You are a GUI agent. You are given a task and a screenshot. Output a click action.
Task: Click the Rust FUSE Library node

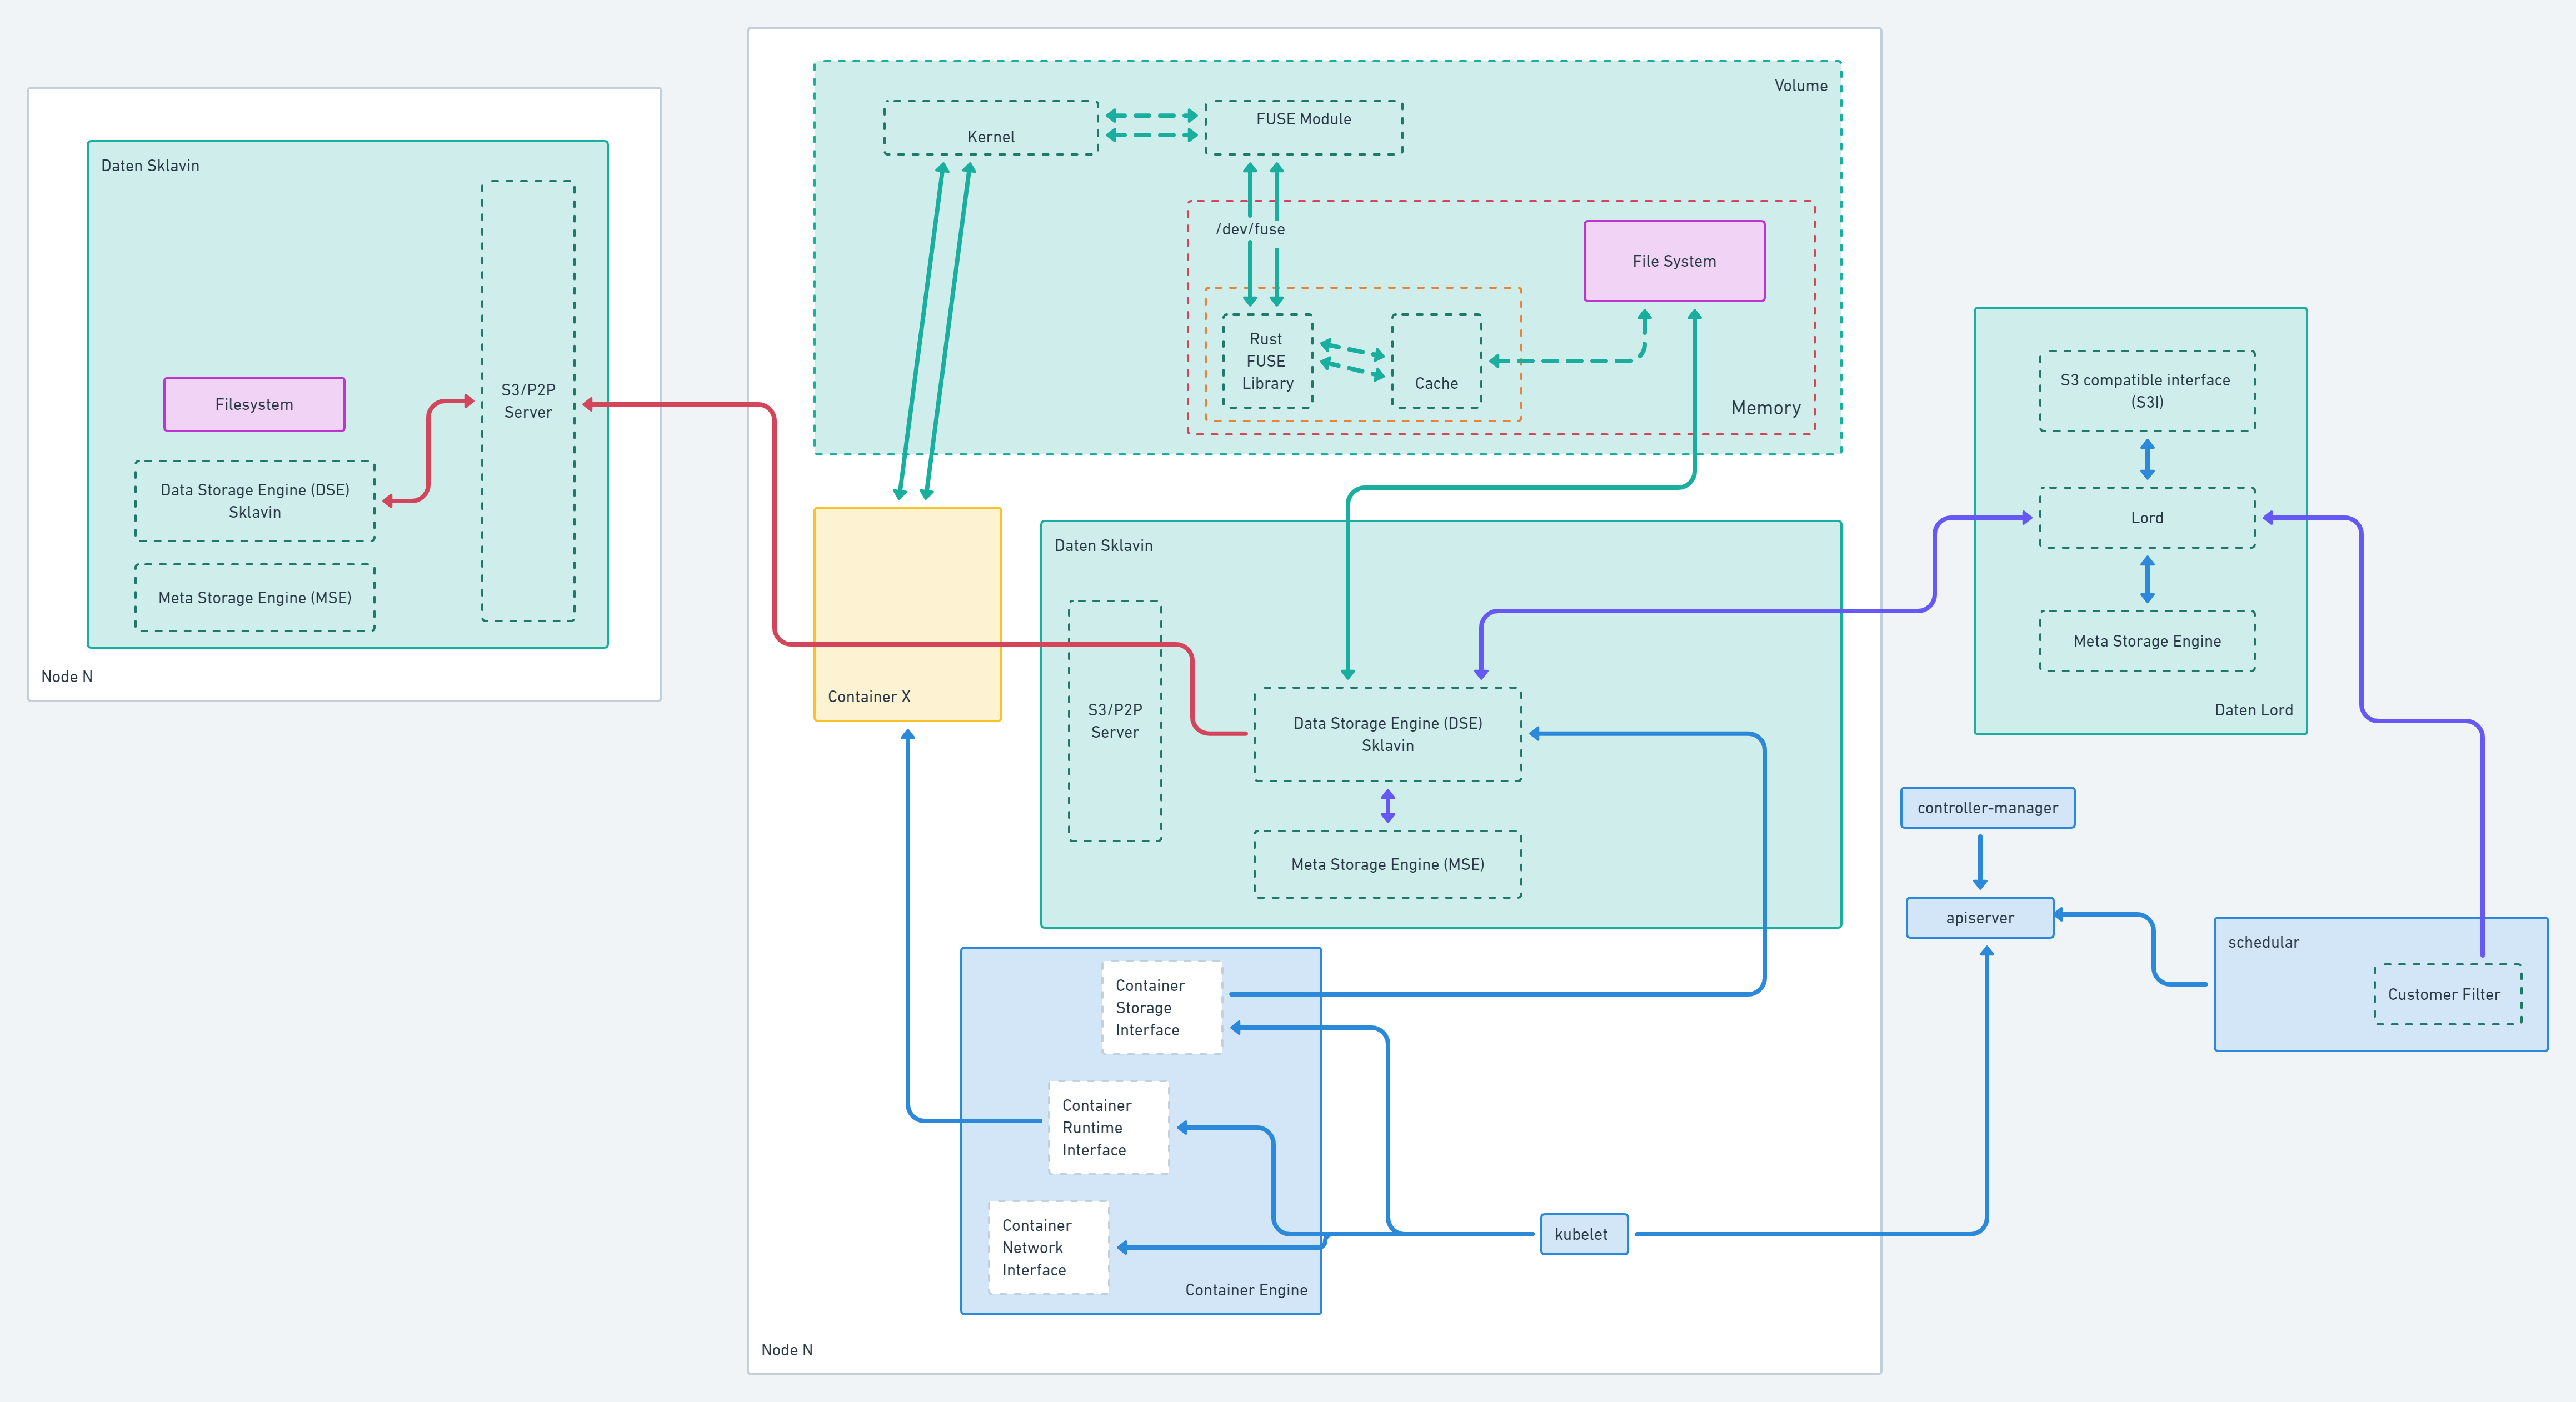pos(1267,361)
